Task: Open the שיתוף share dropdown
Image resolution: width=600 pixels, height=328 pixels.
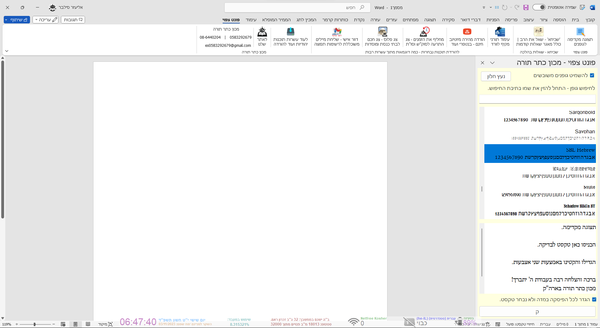Action: coord(17,20)
